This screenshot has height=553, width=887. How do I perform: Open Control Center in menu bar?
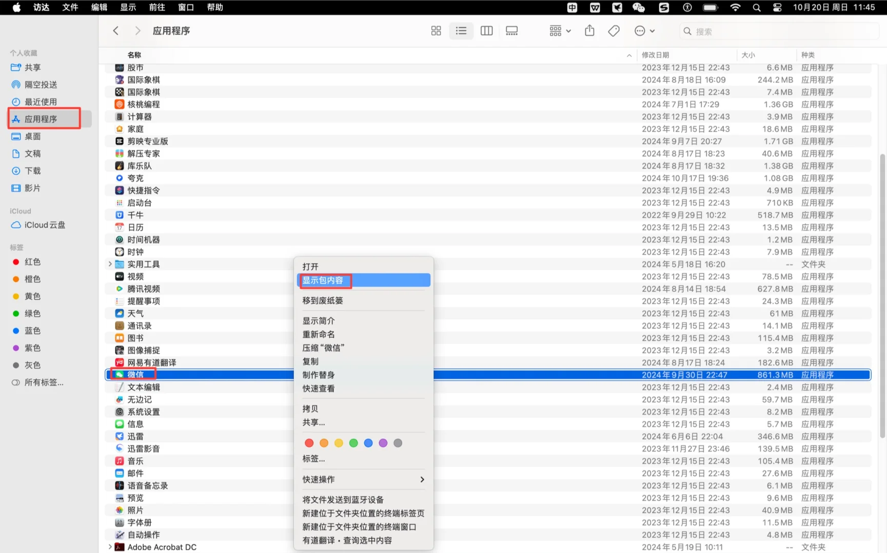777,7
